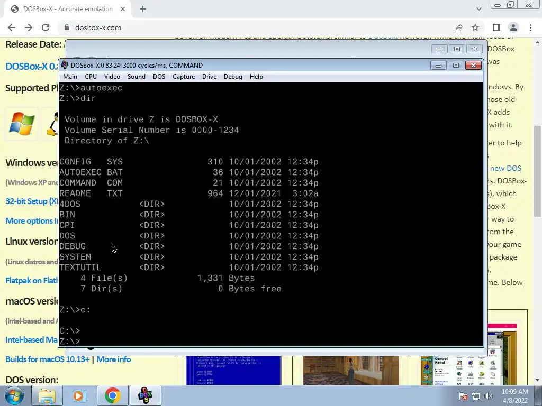The image size is (542, 406).
Task: Open the Flatpak on Flathub link
Action: click(x=31, y=281)
